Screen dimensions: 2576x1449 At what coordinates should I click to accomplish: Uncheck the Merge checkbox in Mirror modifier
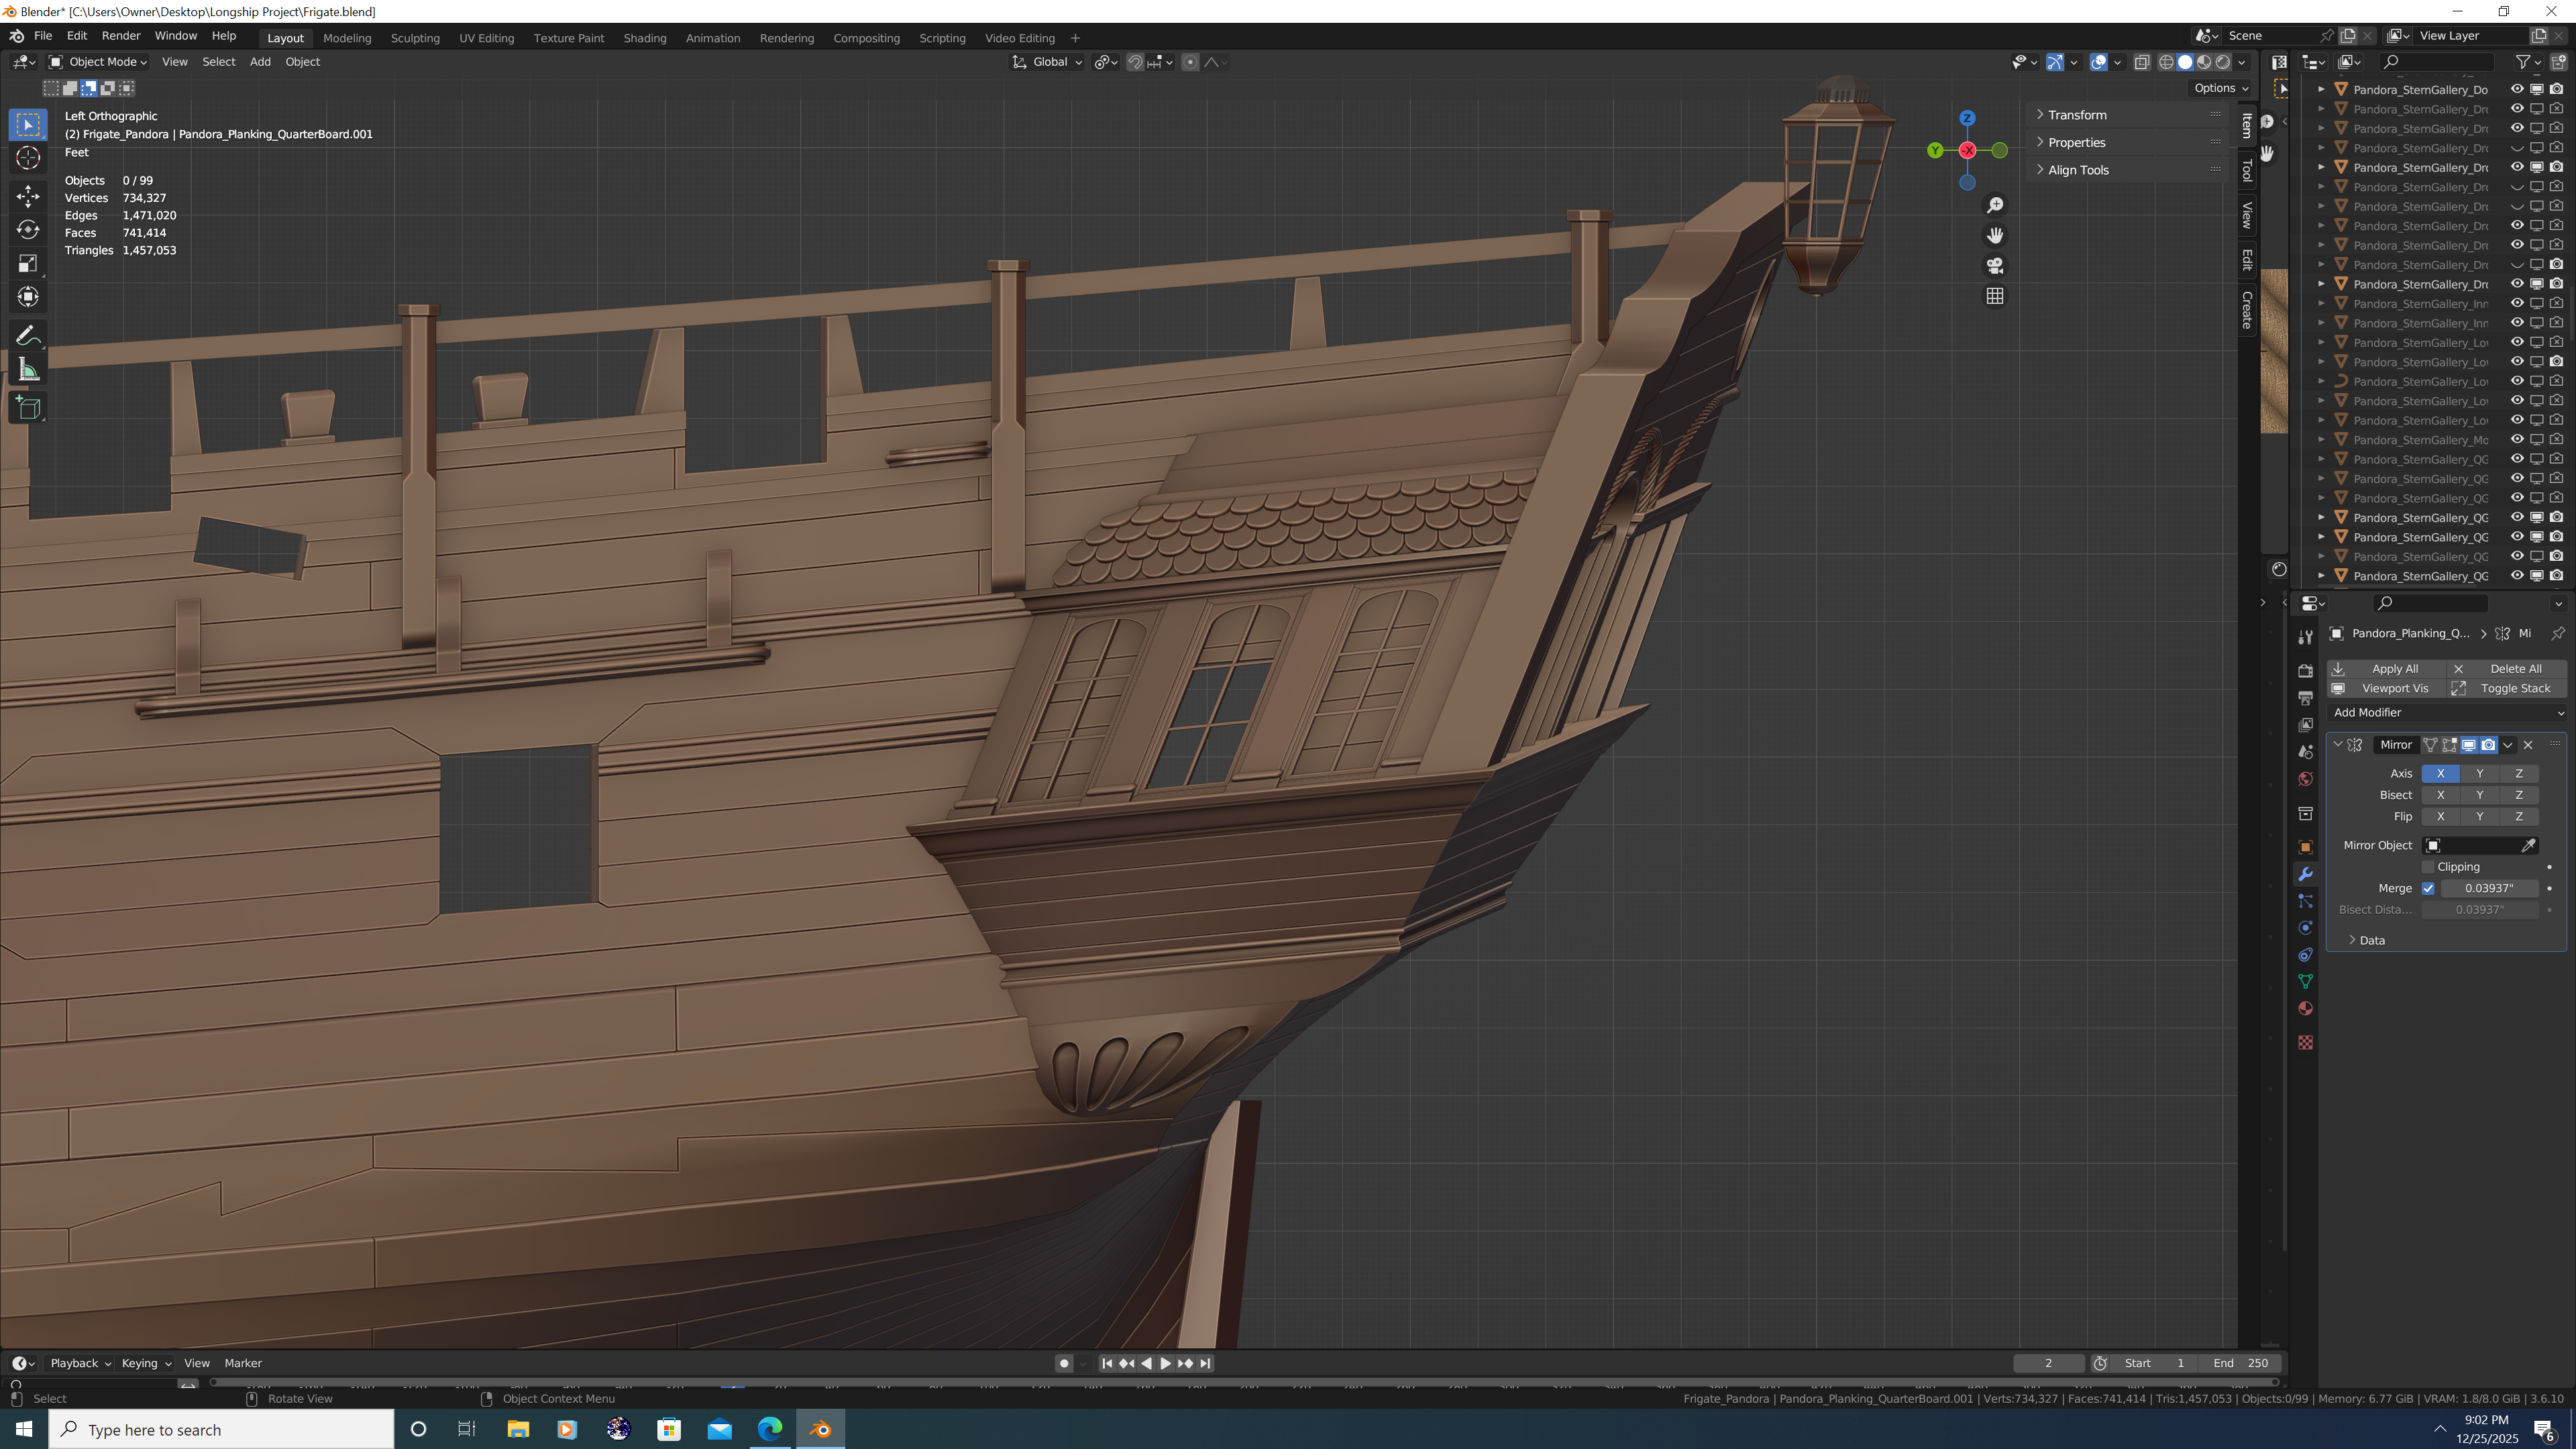(2428, 888)
